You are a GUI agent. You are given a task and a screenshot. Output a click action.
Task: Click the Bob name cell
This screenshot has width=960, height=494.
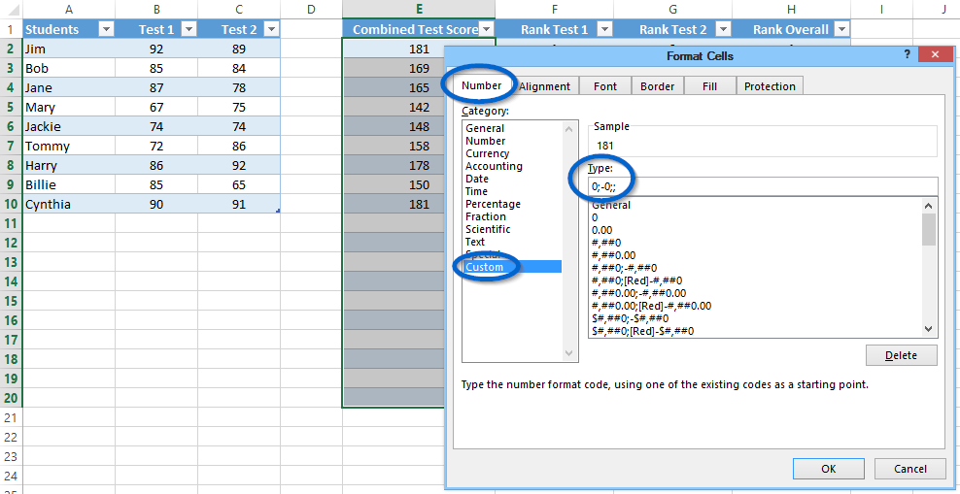click(x=69, y=69)
